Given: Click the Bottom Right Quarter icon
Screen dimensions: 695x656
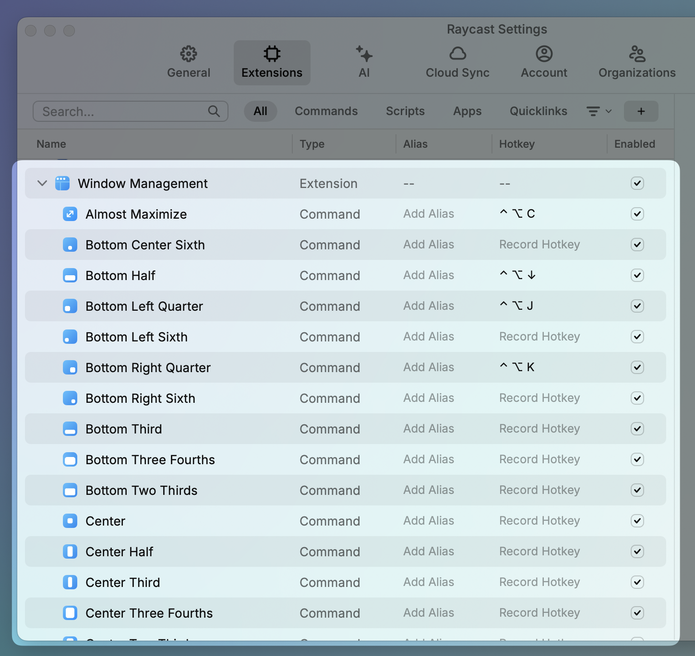Looking at the screenshot, I should (x=70, y=367).
